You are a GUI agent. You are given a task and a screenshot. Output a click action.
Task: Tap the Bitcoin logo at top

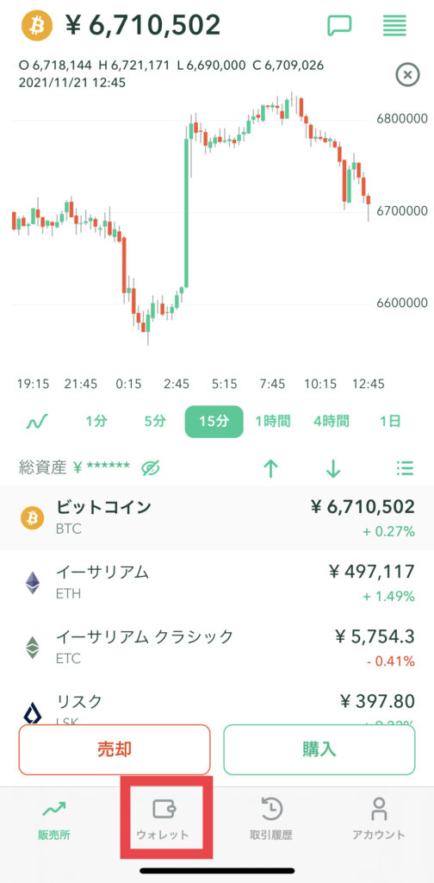[x=36, y=26]
